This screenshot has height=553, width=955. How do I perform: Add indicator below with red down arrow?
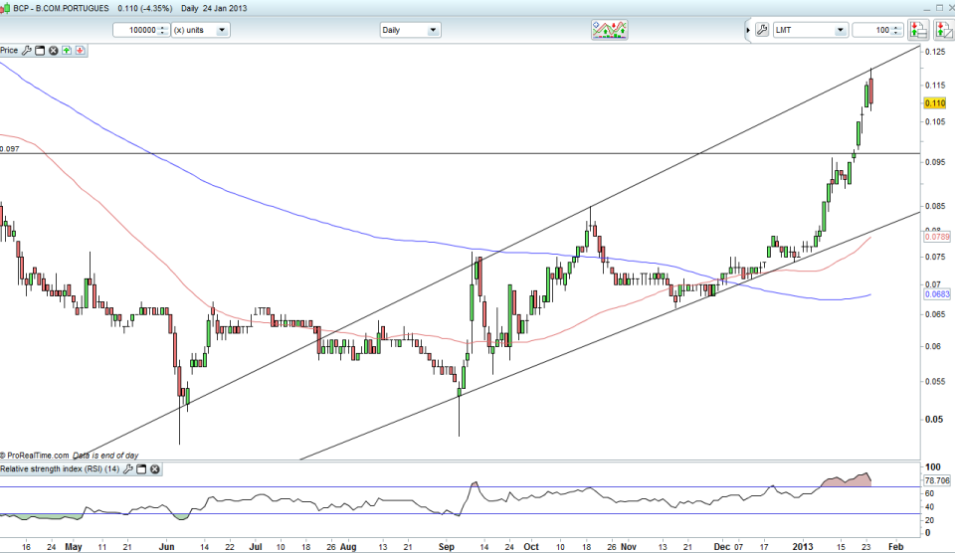80,51
